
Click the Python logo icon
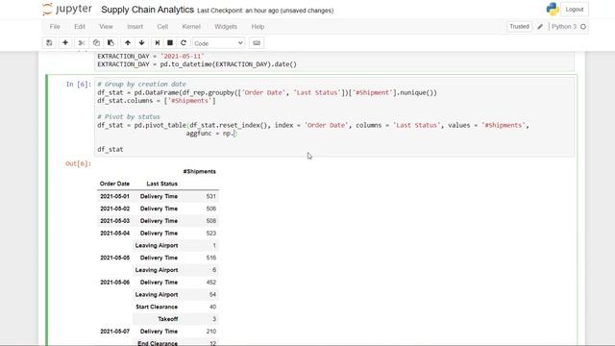coord(553,9)
